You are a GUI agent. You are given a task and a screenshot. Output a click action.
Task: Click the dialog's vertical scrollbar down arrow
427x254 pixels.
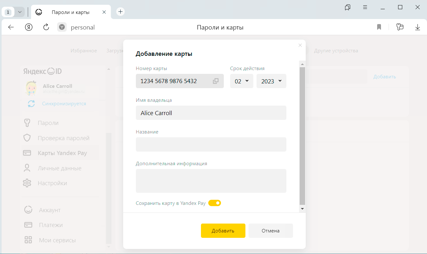click(x=302, y=209)
